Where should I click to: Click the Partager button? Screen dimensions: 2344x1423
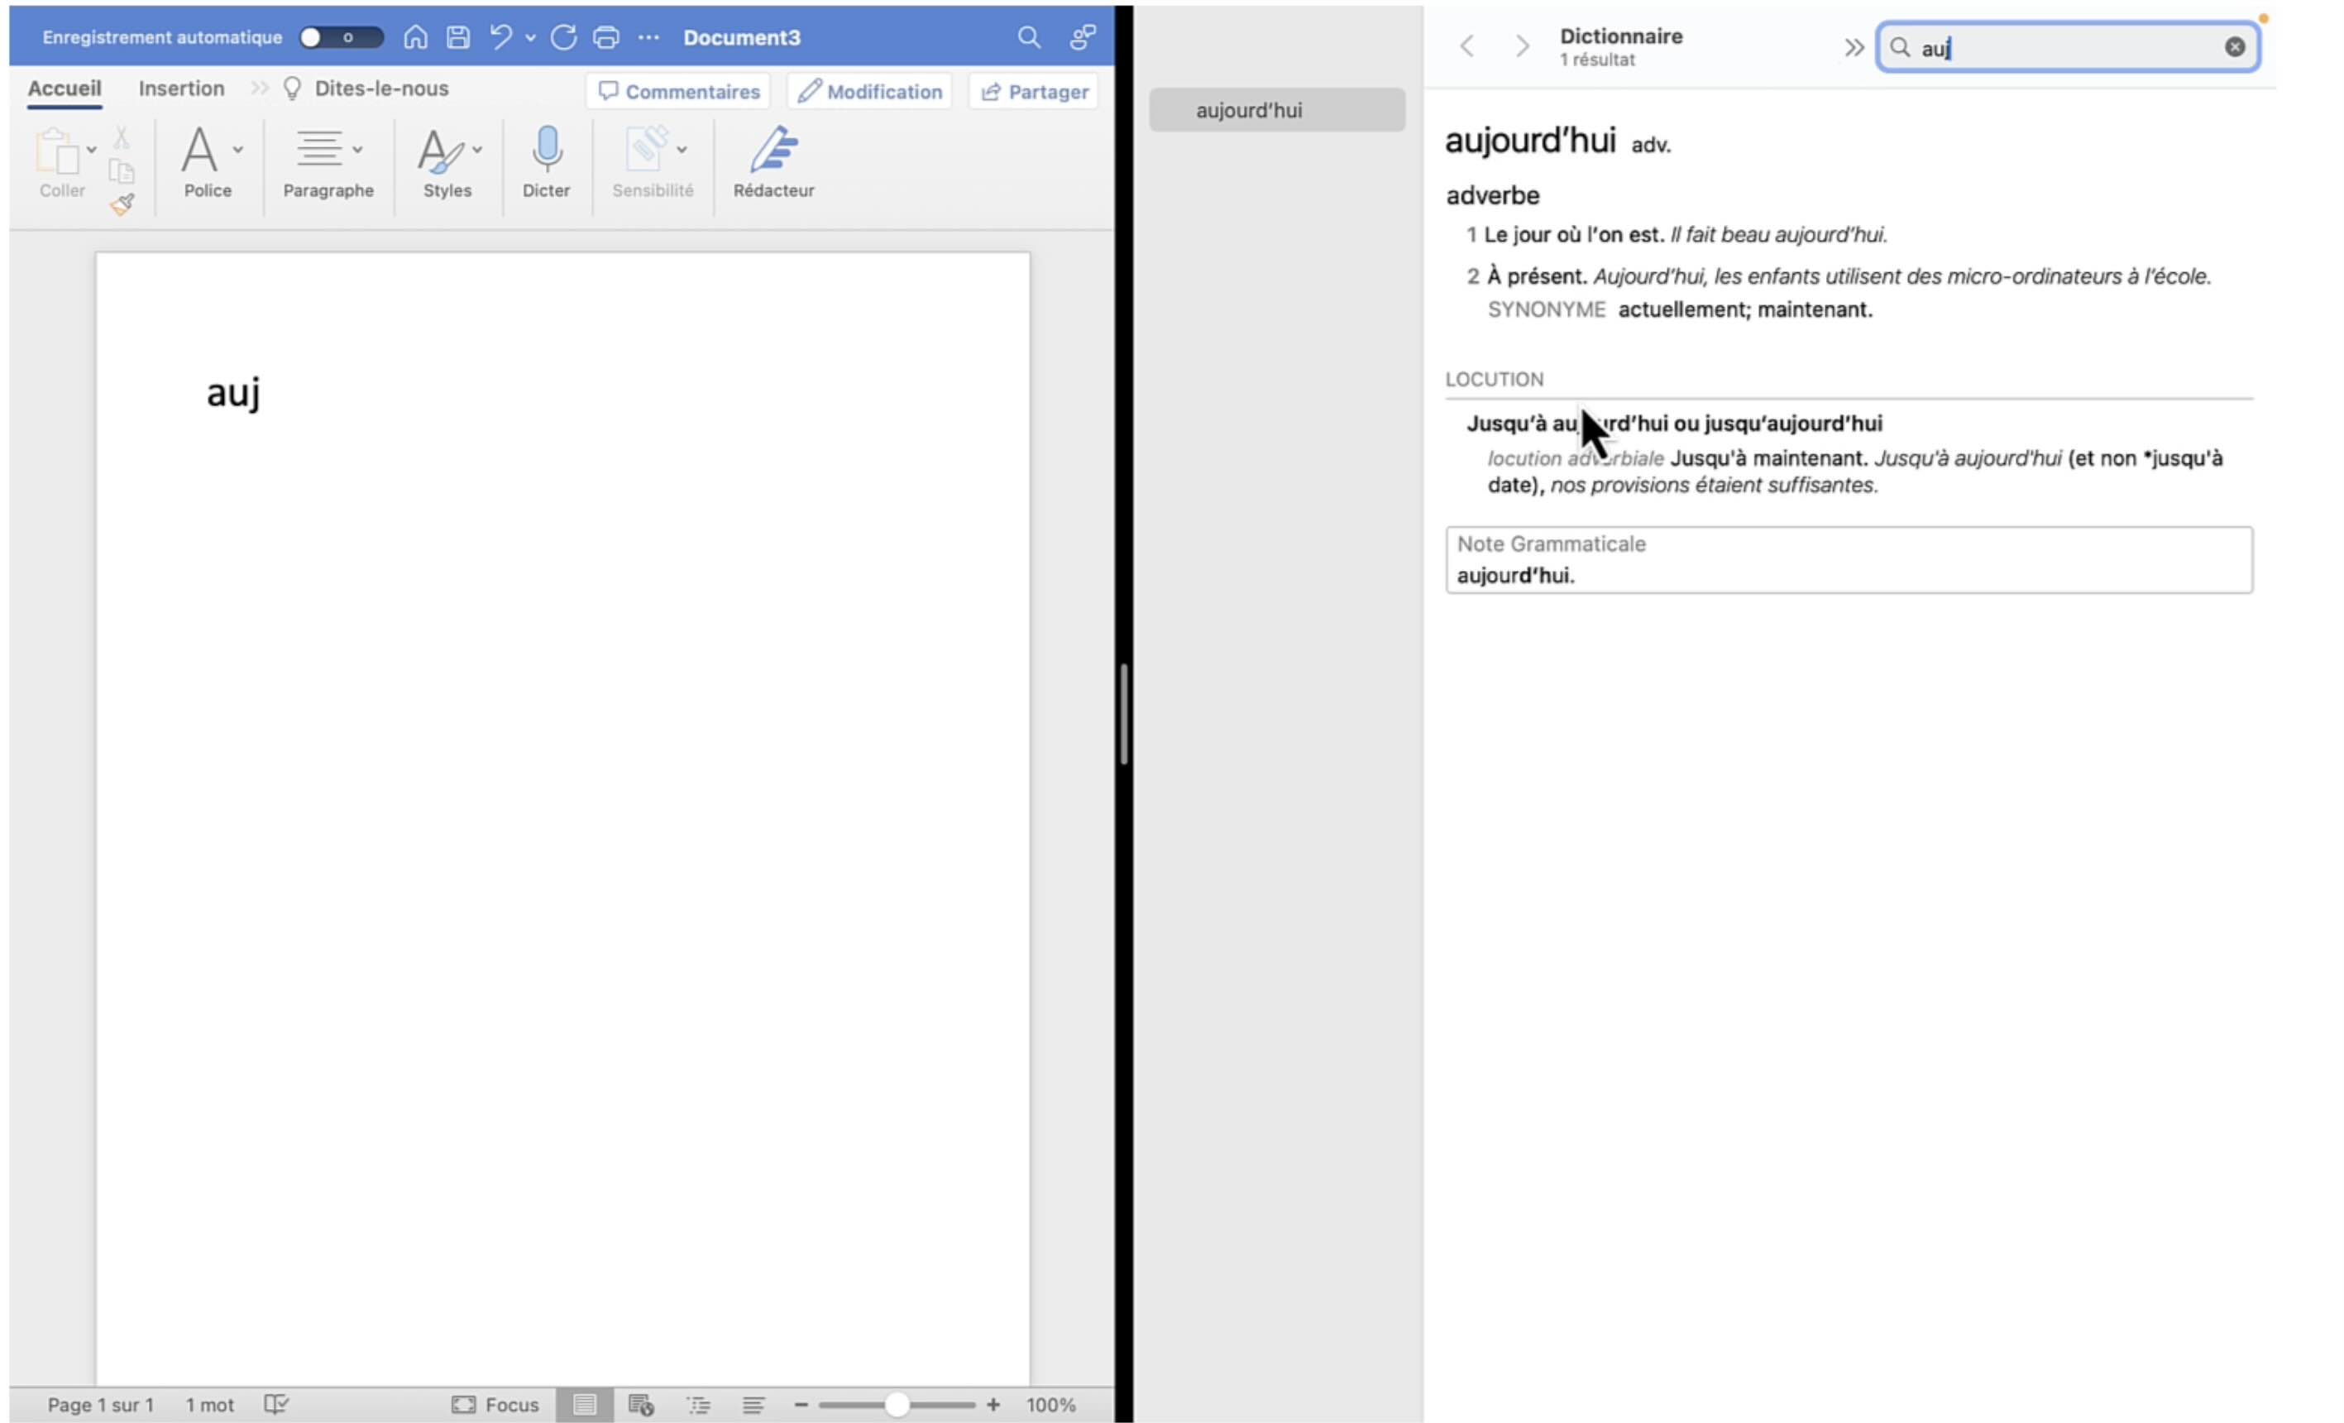click(x=1034, y=91)
